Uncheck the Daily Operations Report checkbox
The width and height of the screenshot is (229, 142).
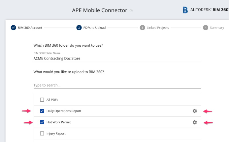tap(42, 111)
